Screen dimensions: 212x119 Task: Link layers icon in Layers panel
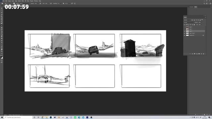[x=190, y=54]
